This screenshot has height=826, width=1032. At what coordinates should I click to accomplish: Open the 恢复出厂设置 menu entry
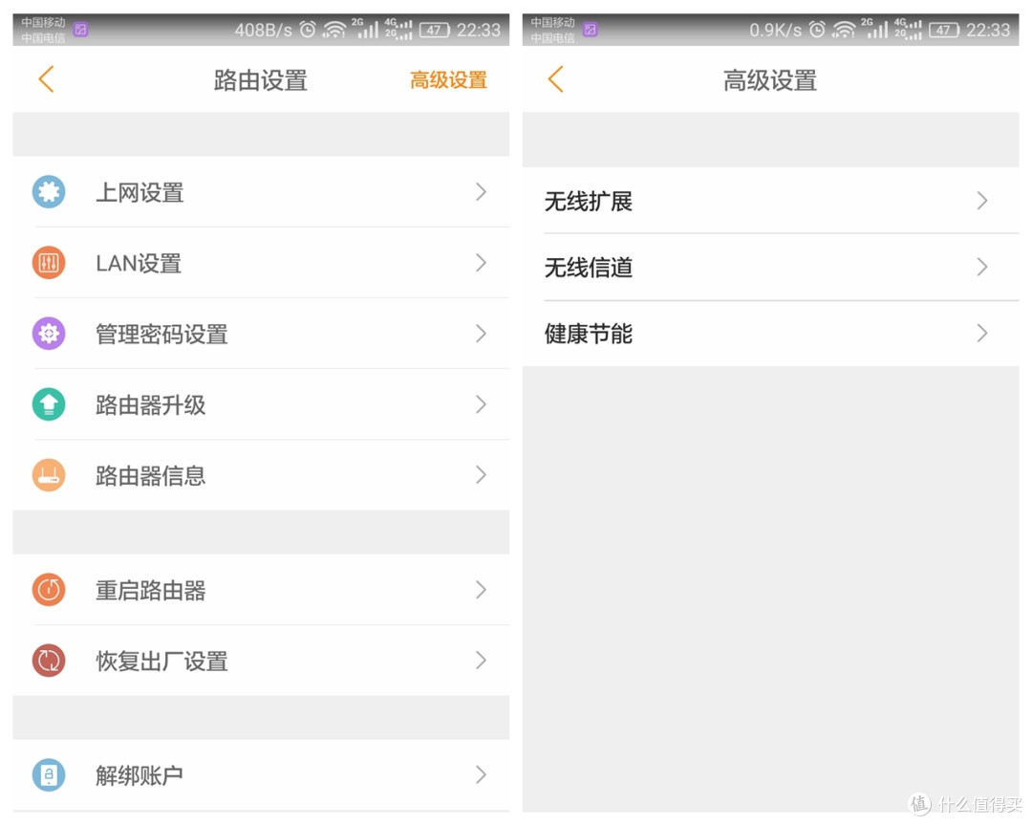[258, 661]
